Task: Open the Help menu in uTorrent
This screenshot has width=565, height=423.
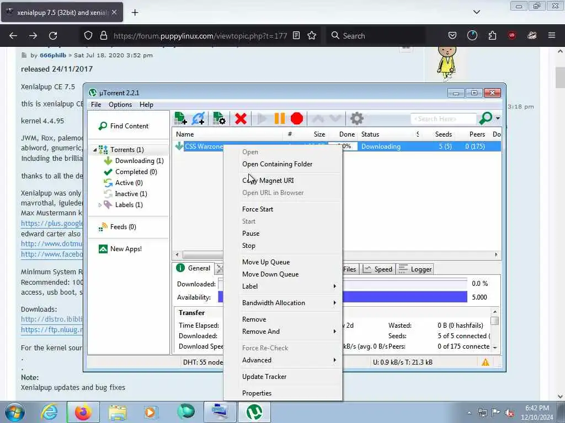Action: coord(146,105)
